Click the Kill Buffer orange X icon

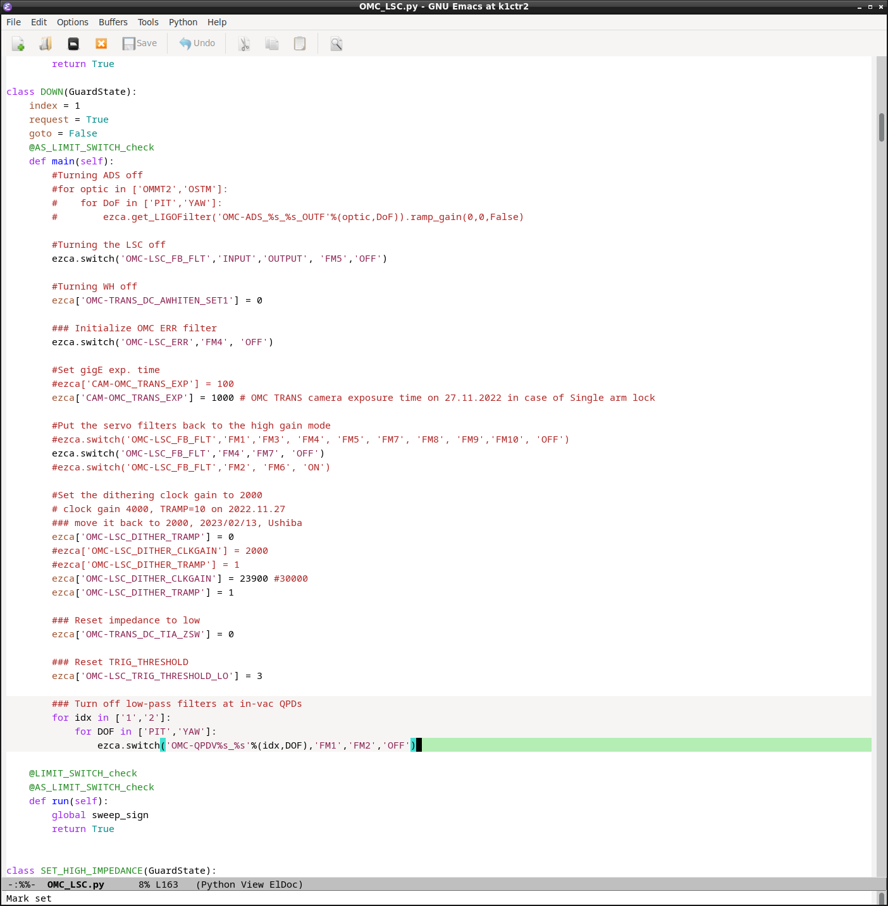tap(101, 44)
